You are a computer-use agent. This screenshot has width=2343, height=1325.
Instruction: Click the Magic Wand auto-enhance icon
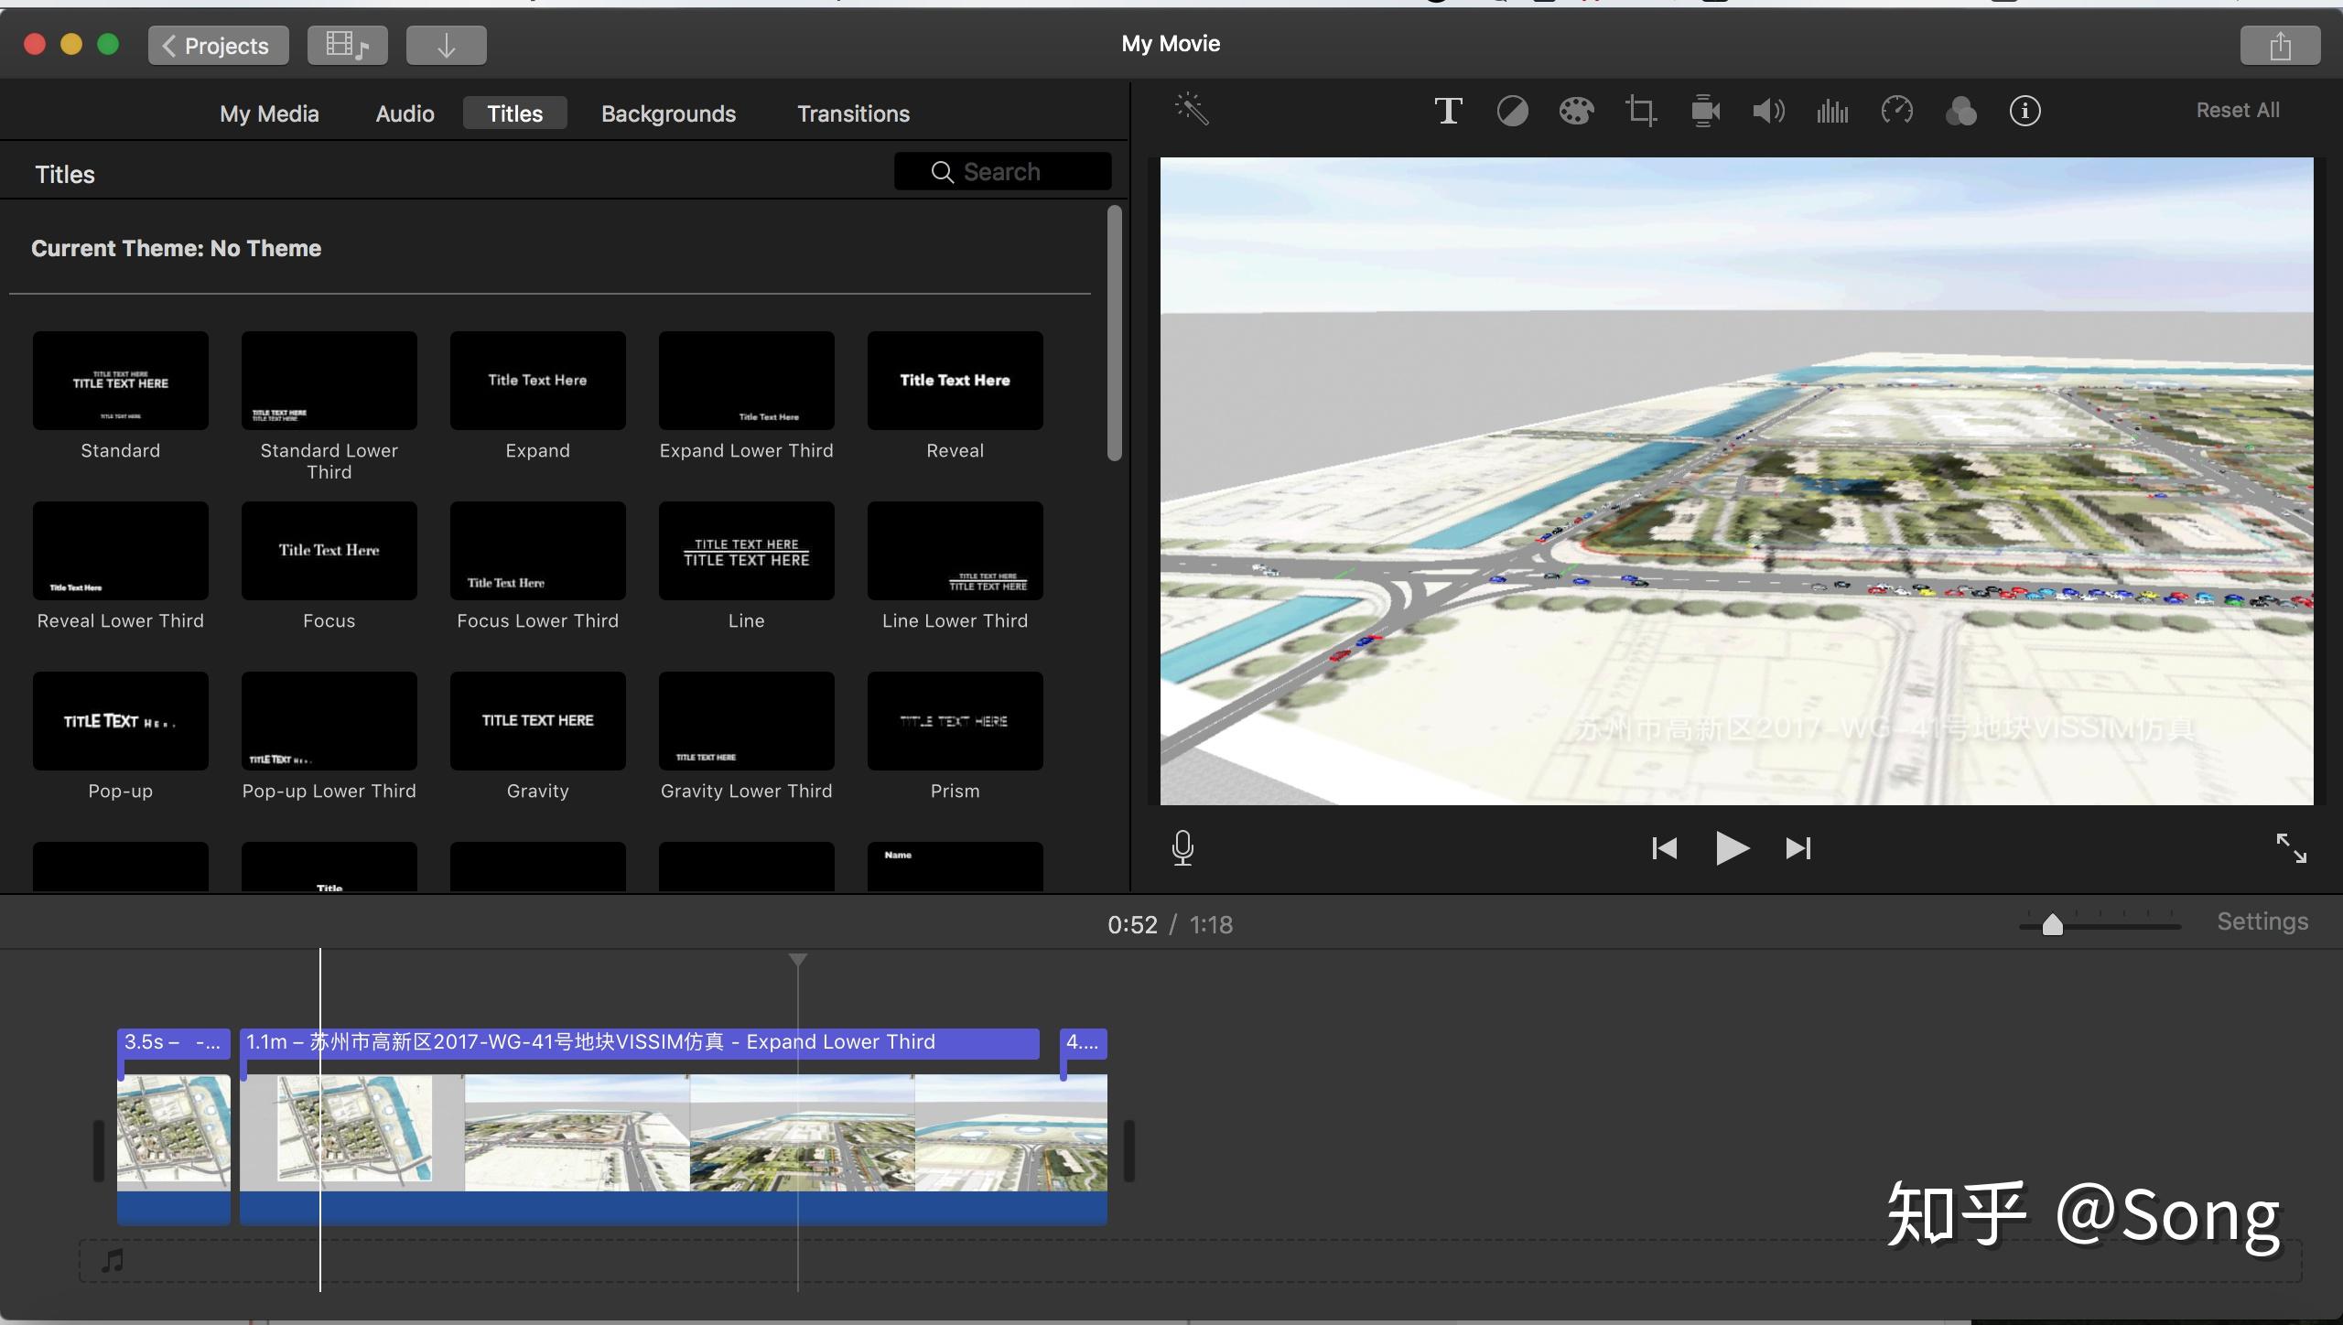pyautogui.click(x=1192, y=110)
